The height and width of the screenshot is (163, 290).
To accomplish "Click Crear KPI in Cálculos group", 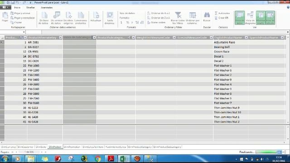I will point(222,18).
